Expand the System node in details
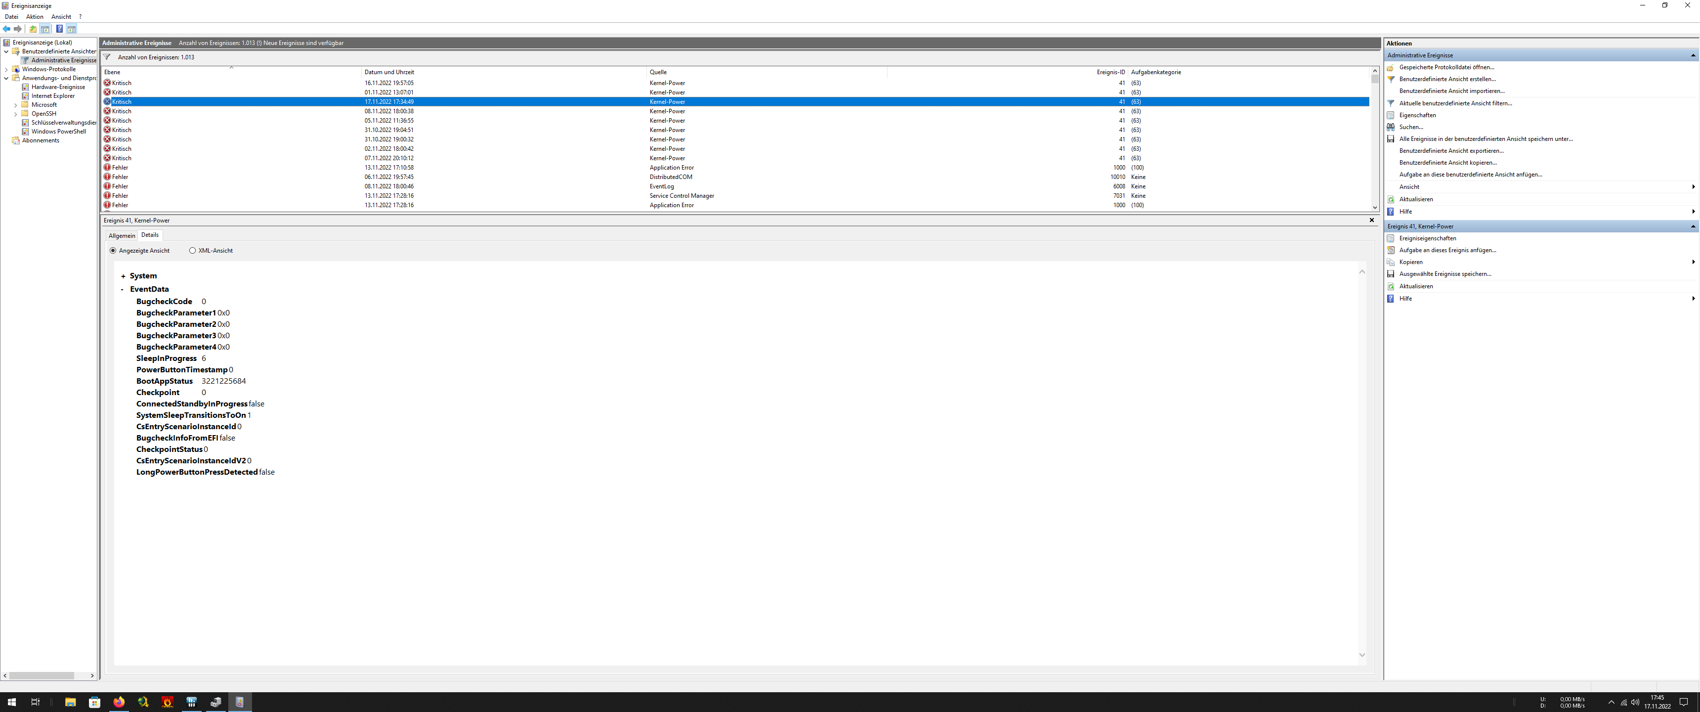1700x712 pixels. click(123, 277)
